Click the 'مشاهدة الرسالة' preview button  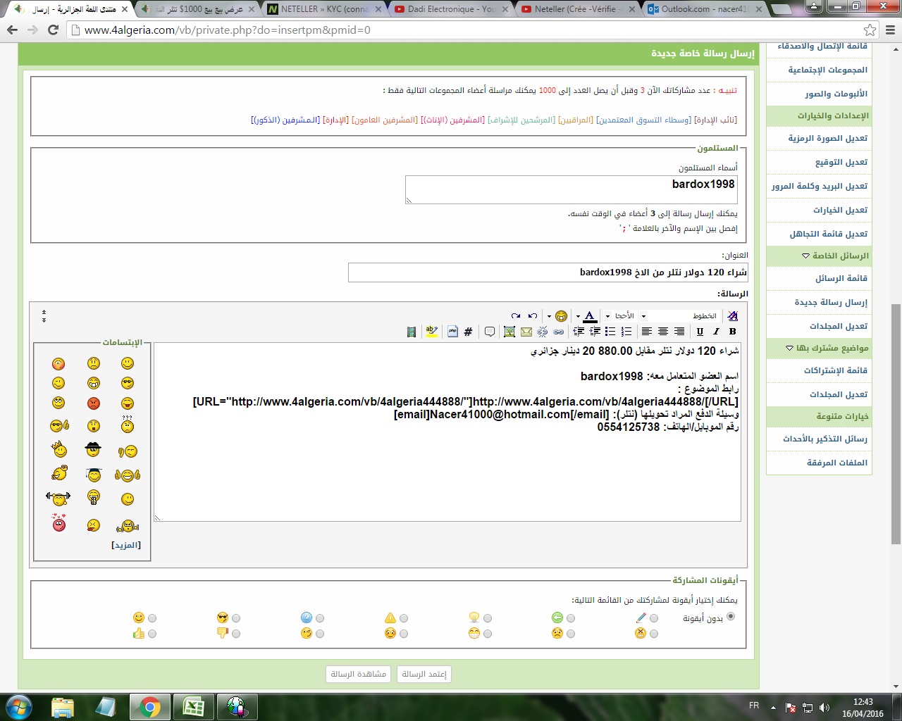[358, 674]
